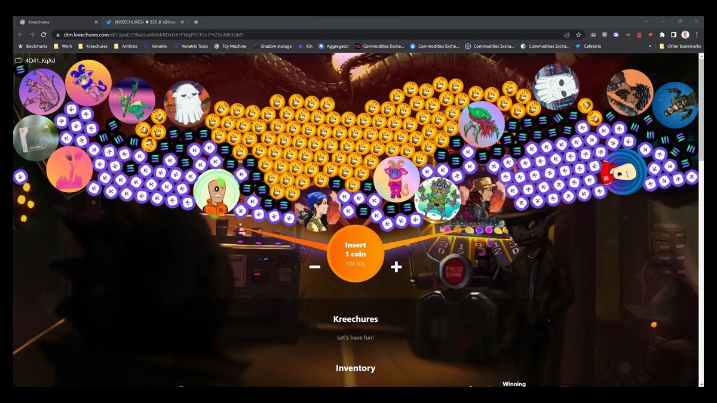Viewport: 717px width, 403px height.
Task: Click the jester creature prize ball
Action: [88, 83]
